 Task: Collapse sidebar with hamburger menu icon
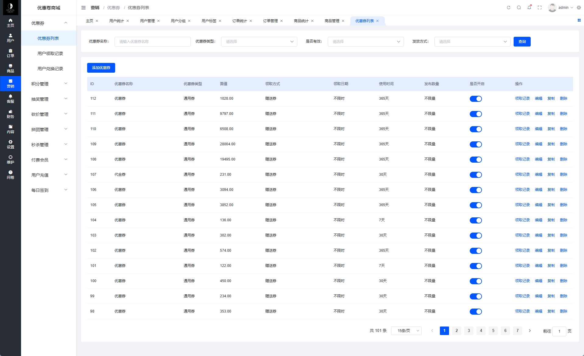[83, 8]
